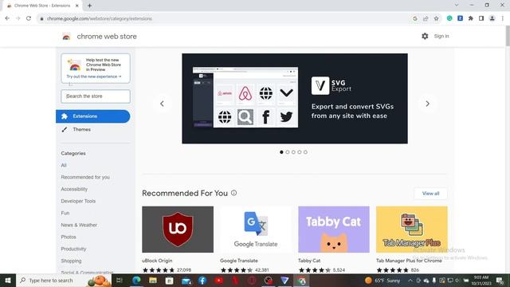Open the green Grammarly extension icon

click(449, 18)
